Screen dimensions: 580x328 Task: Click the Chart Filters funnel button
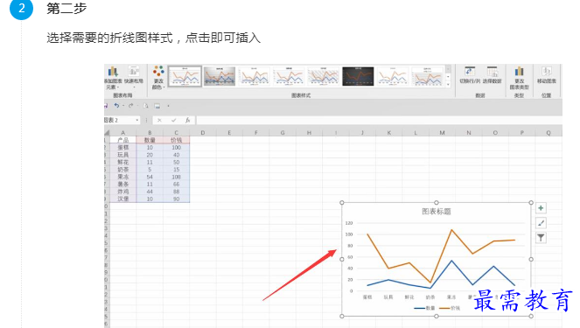tap(541, 238)
